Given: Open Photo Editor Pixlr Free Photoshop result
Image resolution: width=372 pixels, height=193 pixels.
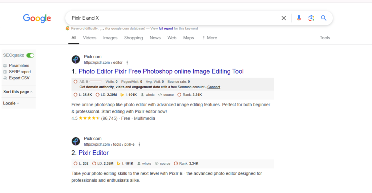Looking at the screenshot, I should (x=161, y=71).
